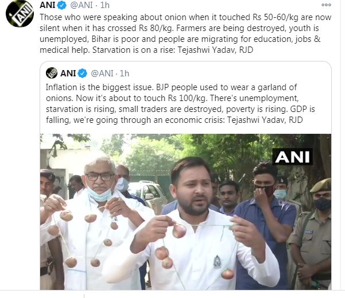Open ANI display name on main tweet
Viewport: 345px width, 298px height.
pyautogui.click(x=48, y=5)
